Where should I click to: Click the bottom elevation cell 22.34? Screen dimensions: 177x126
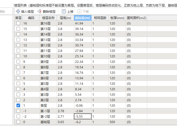point(83,62)
